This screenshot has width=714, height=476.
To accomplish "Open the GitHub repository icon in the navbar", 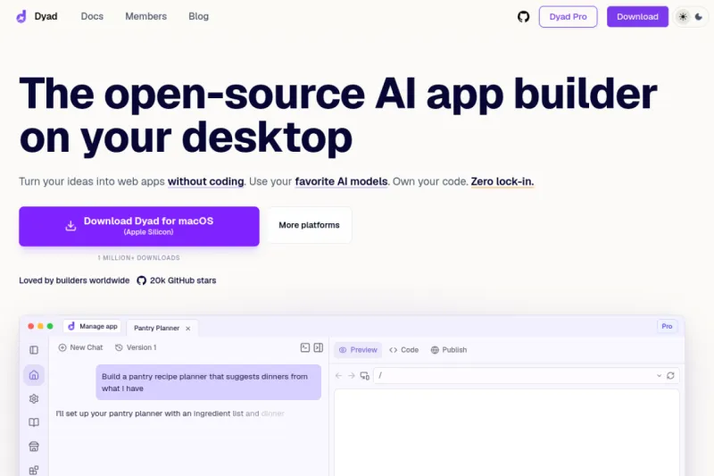I will point(524,17).
